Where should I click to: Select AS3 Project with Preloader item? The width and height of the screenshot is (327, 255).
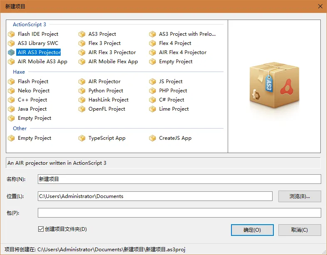(x=187, y=34)
